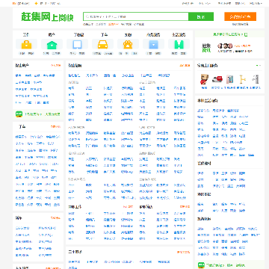This screenshot has height=269, width=269.
Task: Open the blue square life-services category icon
Action: (153, 45)
